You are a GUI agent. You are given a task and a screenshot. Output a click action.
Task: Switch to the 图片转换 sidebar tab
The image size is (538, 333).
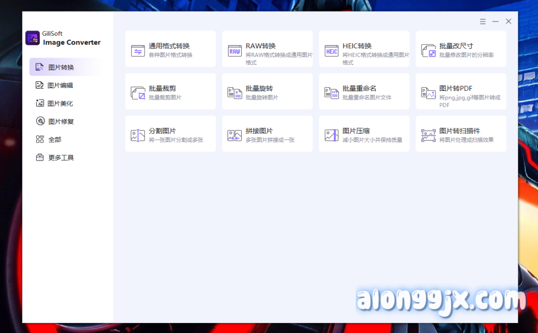coord(61,67)
